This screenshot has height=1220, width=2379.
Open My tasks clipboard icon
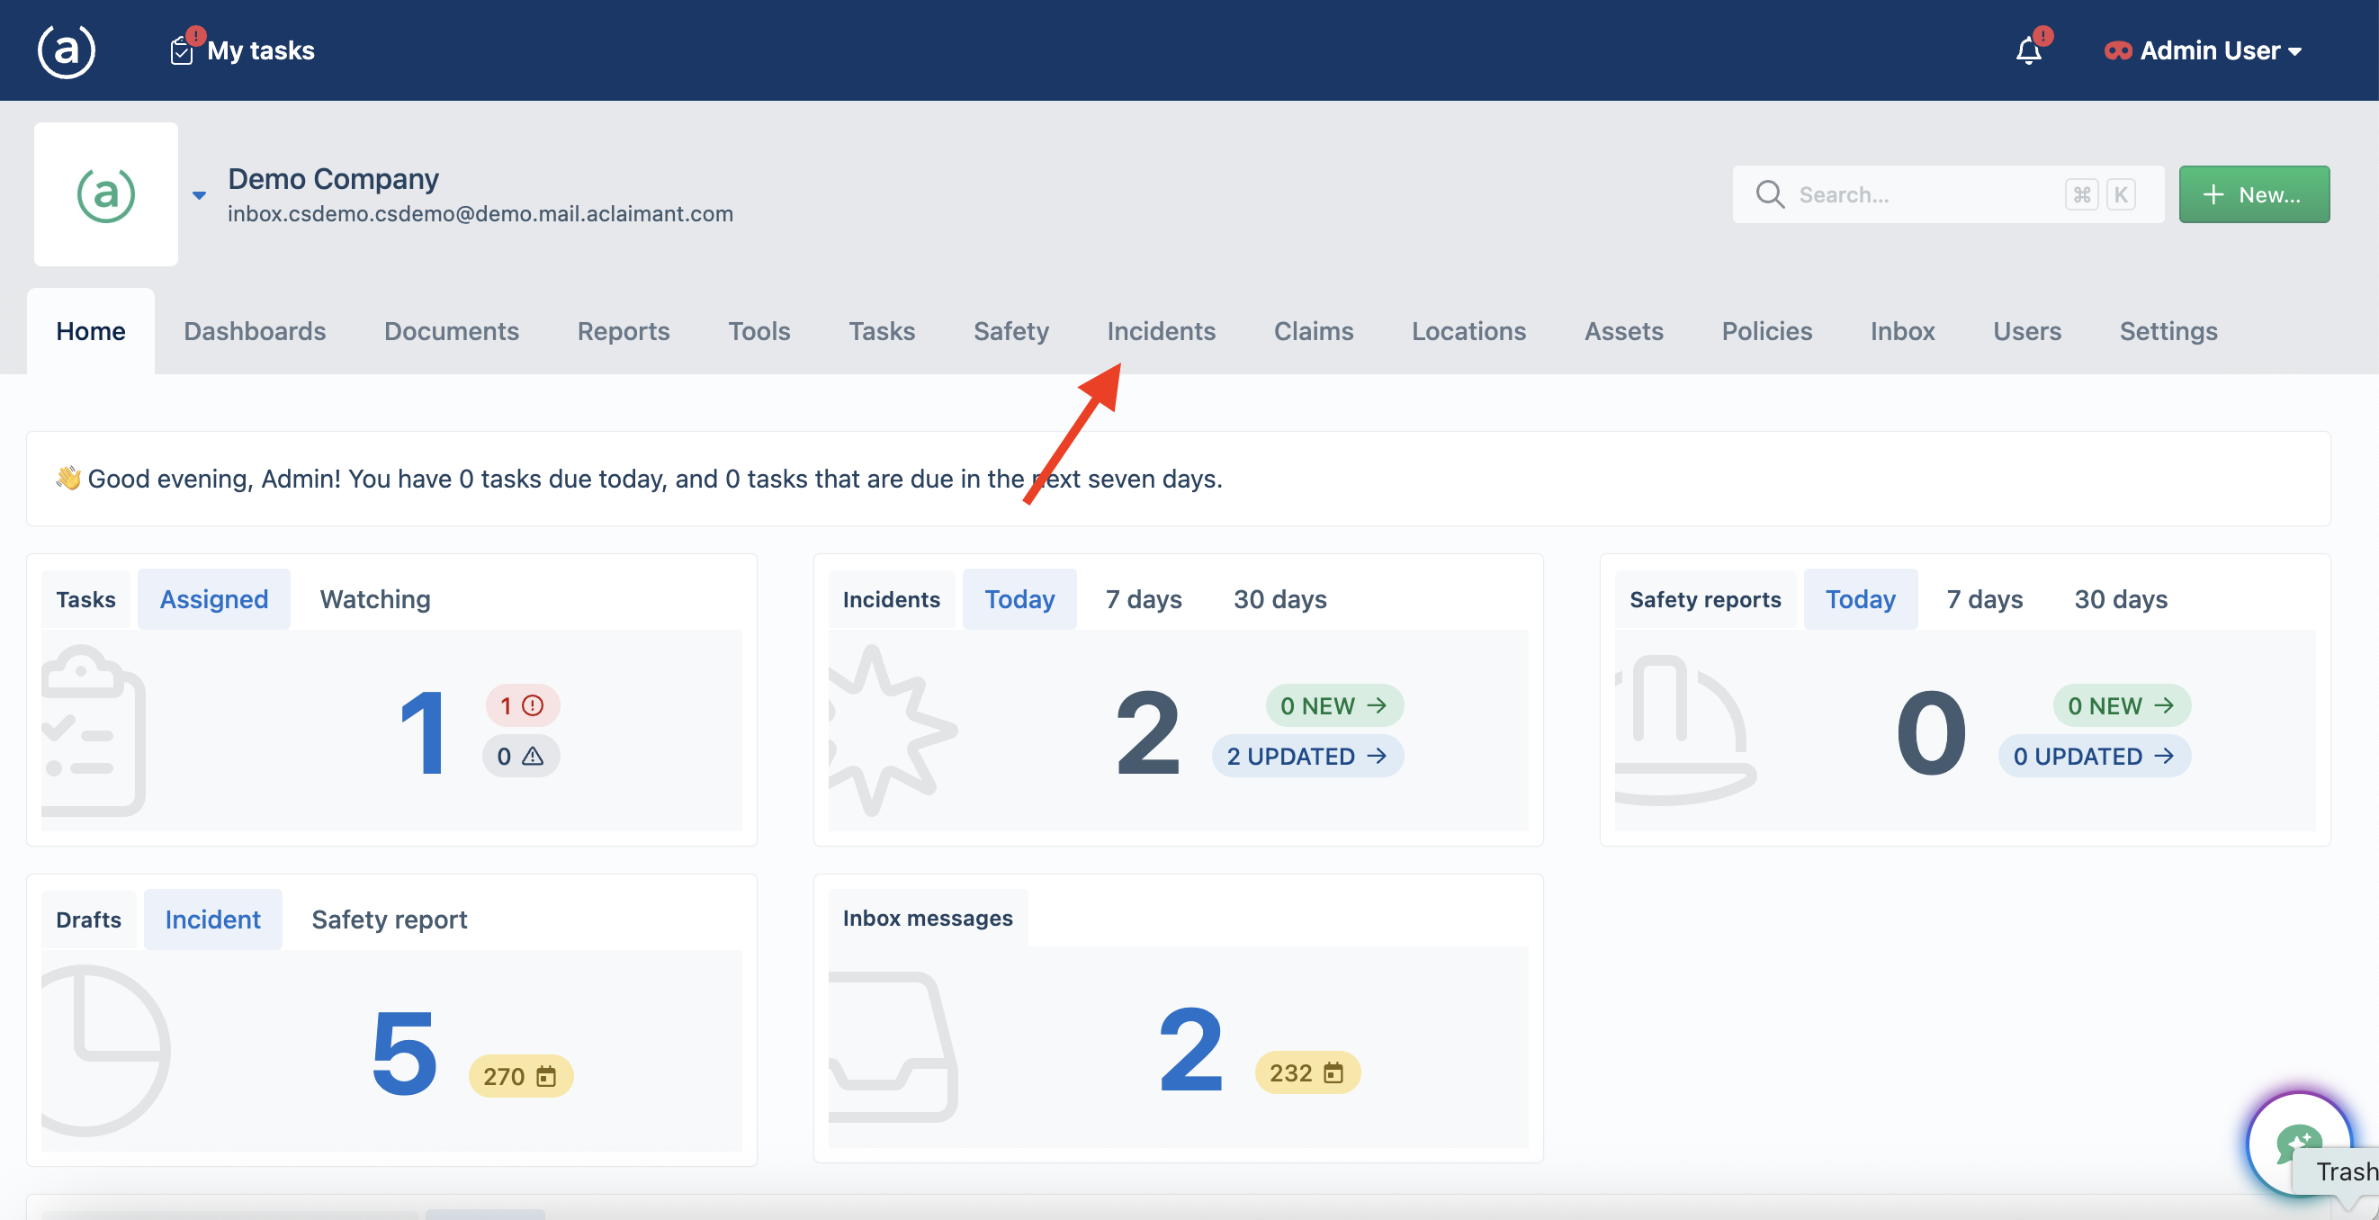182,49
